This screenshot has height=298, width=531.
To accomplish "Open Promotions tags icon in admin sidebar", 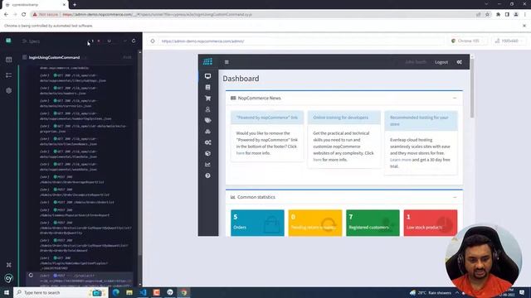I will pos(207,120).
